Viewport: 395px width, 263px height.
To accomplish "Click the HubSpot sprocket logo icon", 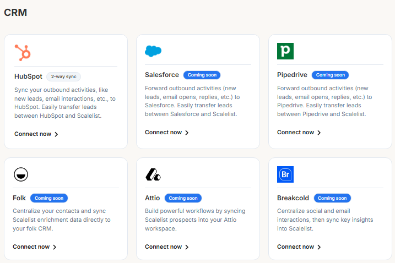I will point(23,53).
